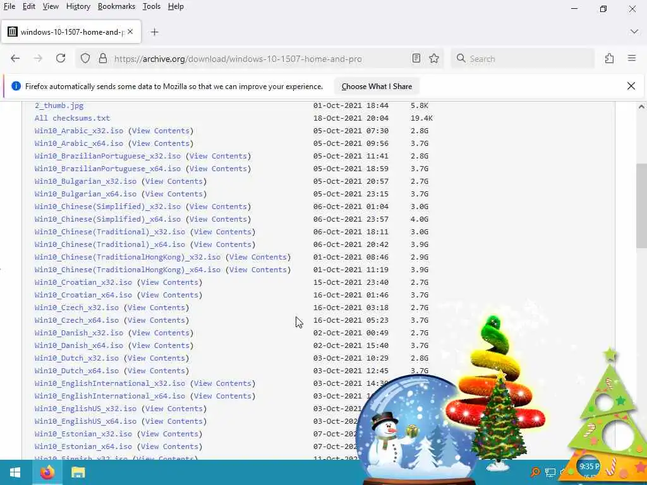Screen dimensions: 647x485
Task: Click the taskbar clock showing 9:35
Action: (590, 467)
